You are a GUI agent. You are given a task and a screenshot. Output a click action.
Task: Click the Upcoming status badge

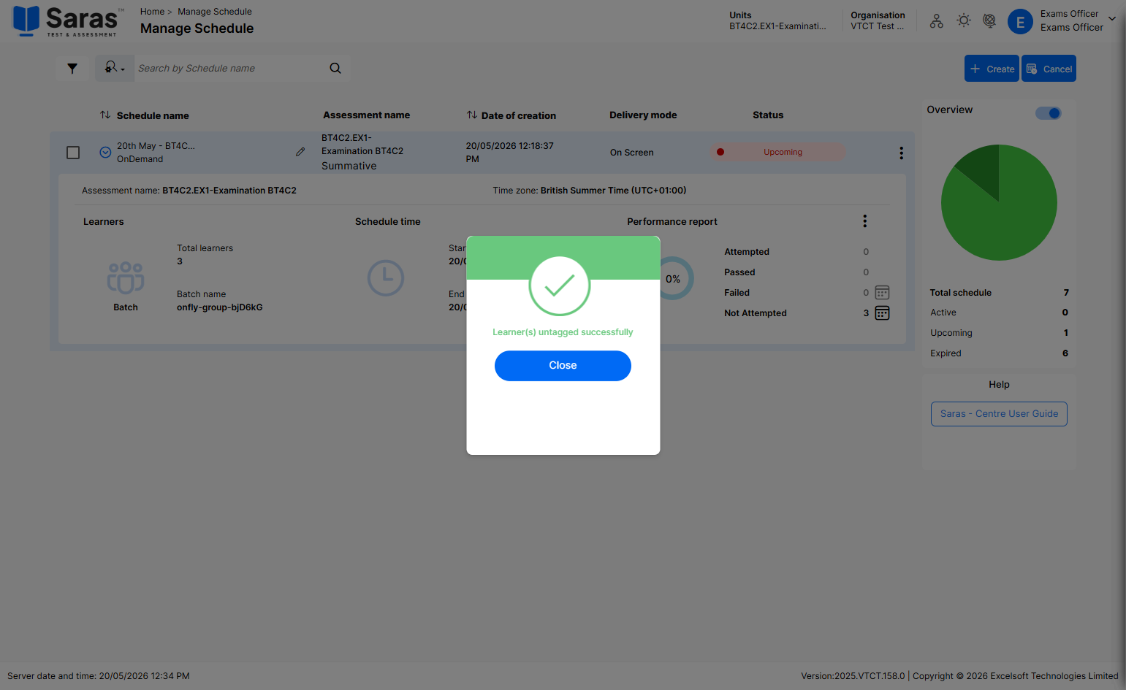coord(777,153)
